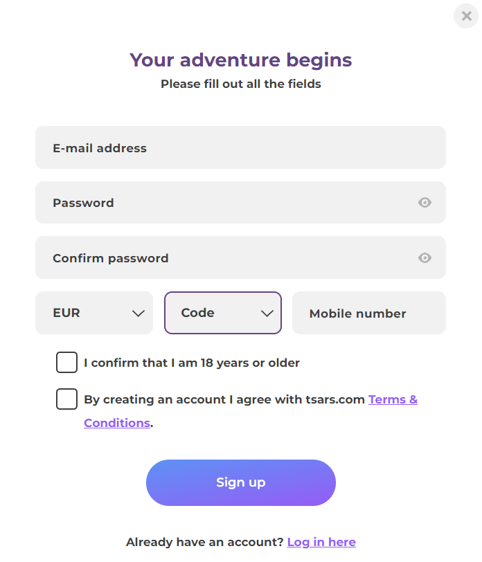
Task: Select the Confirm password input field
Action: point(229,258)
